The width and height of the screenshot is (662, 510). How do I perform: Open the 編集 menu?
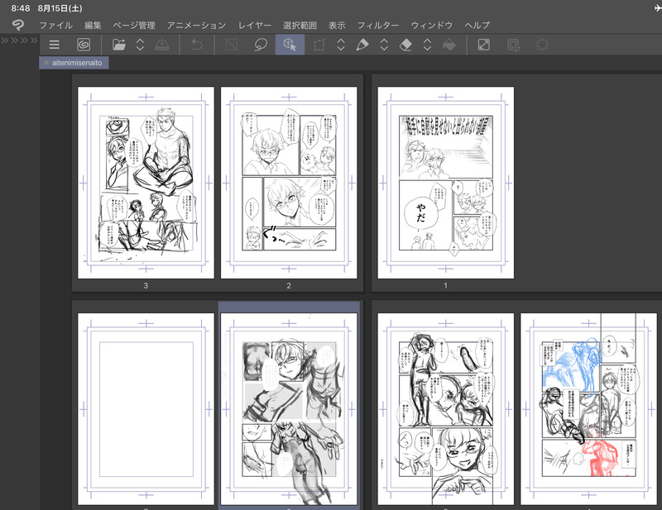click(x=93, y=26)
